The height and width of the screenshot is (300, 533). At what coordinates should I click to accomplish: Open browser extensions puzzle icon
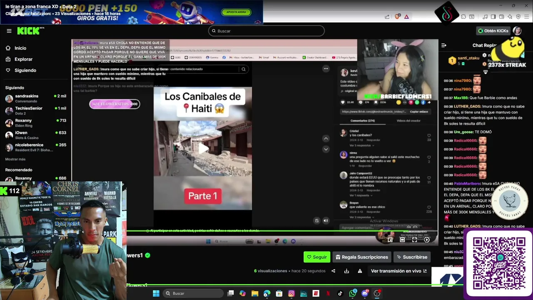(x=463, y=17)
